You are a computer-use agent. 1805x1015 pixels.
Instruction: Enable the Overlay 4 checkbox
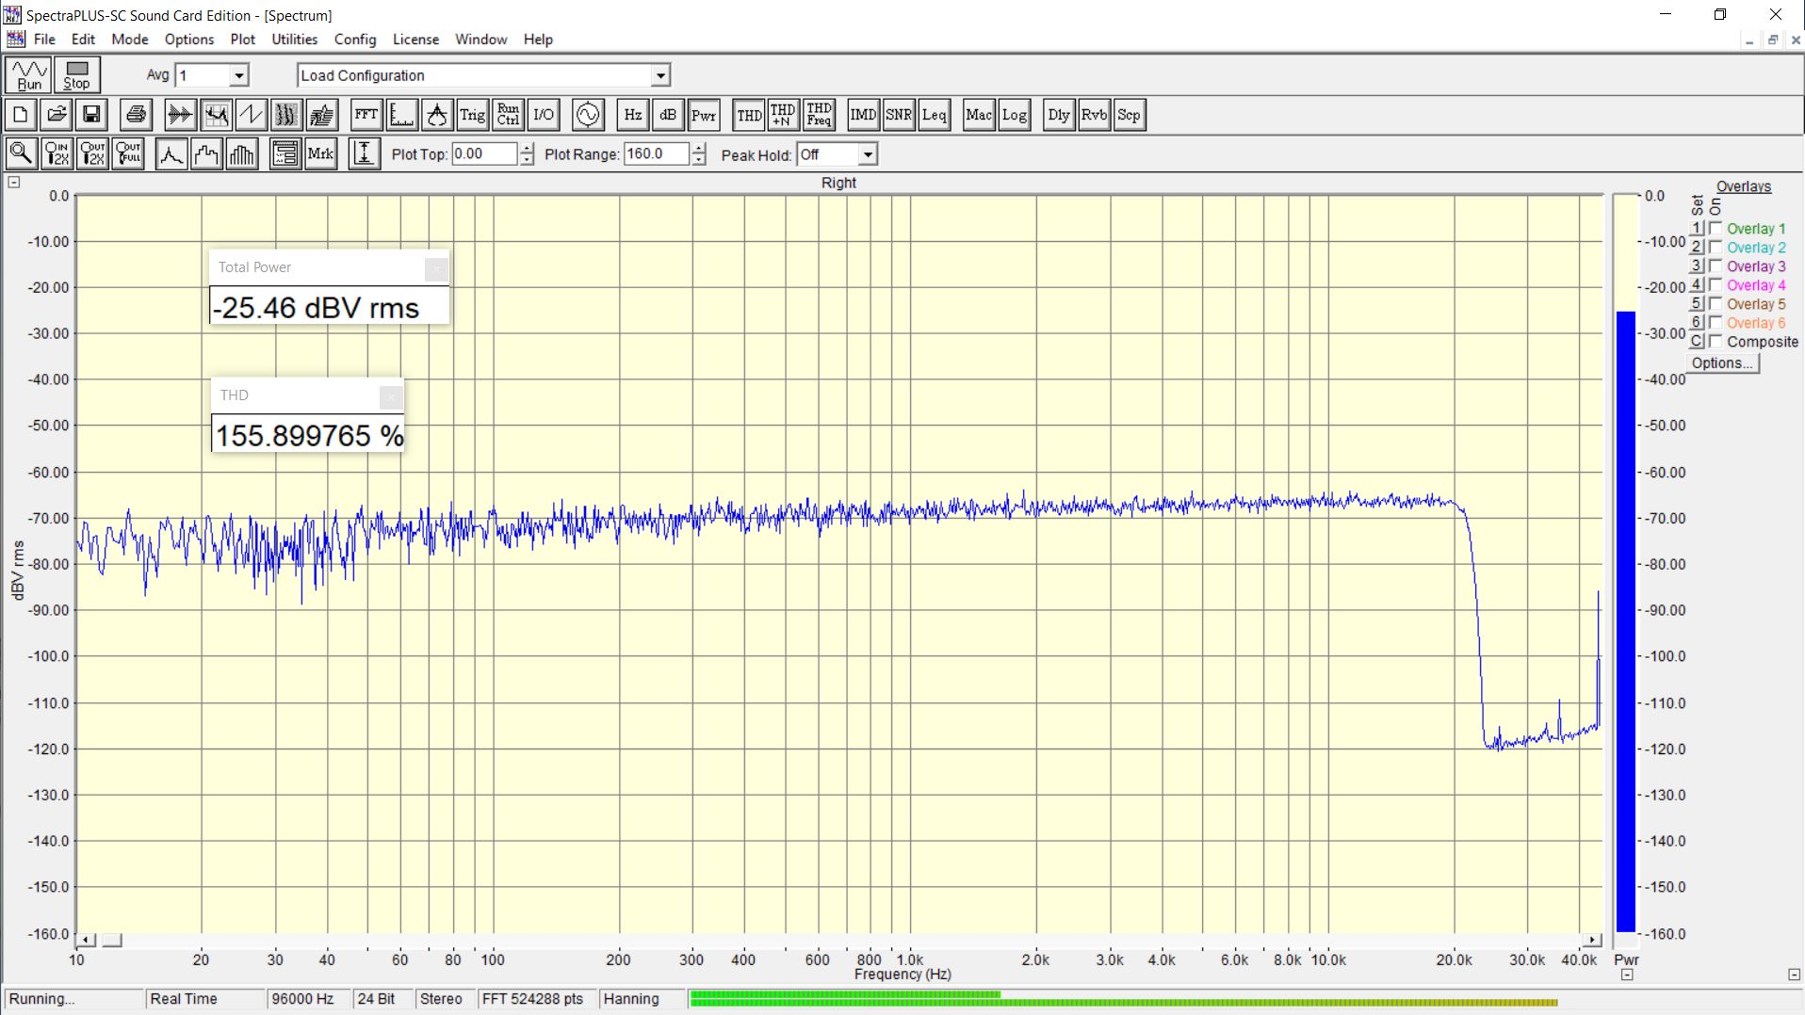(1716, 285)
